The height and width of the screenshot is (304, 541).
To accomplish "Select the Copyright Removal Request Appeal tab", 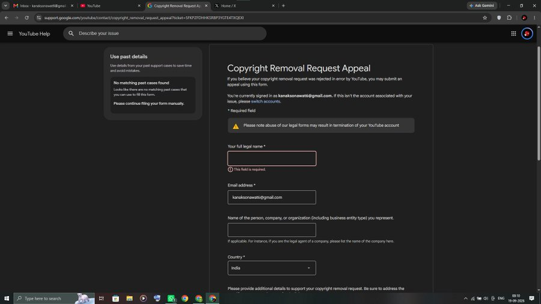I will [177, 5].
